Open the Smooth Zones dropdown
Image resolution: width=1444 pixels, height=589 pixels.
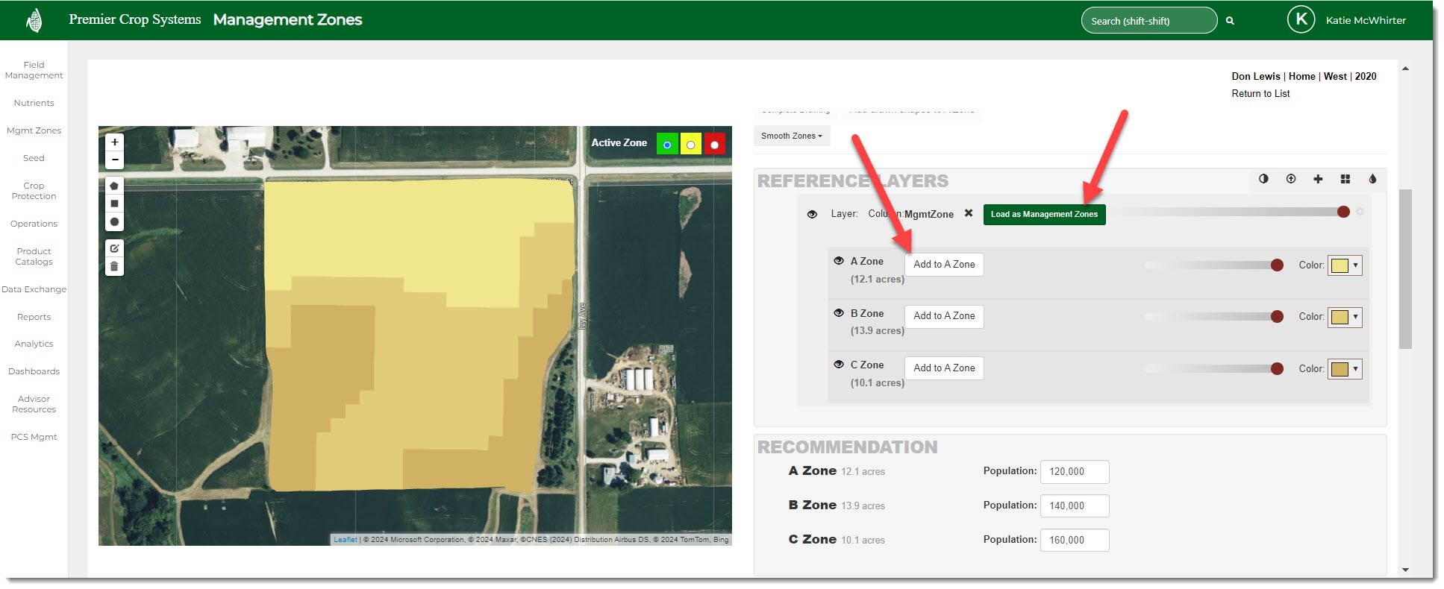pyautogui.click(x=791, y=136)
